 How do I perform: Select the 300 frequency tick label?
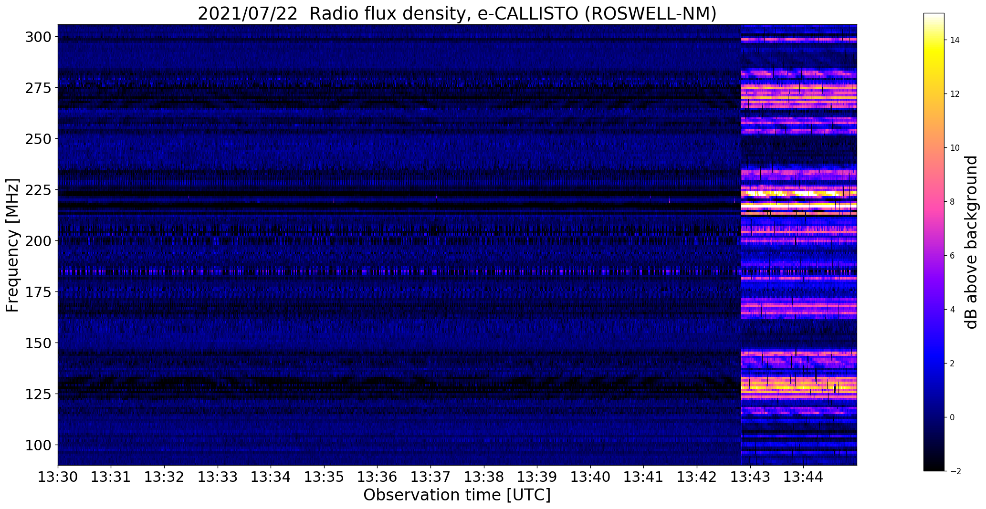pyautogui.click(x=38, y=37)
